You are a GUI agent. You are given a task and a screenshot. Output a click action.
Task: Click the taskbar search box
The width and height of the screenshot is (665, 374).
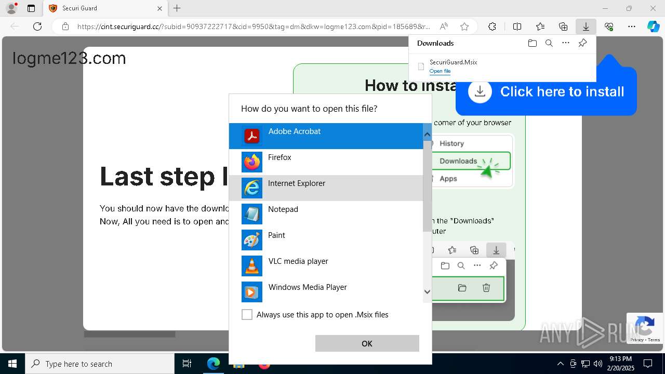pos(100,364)
